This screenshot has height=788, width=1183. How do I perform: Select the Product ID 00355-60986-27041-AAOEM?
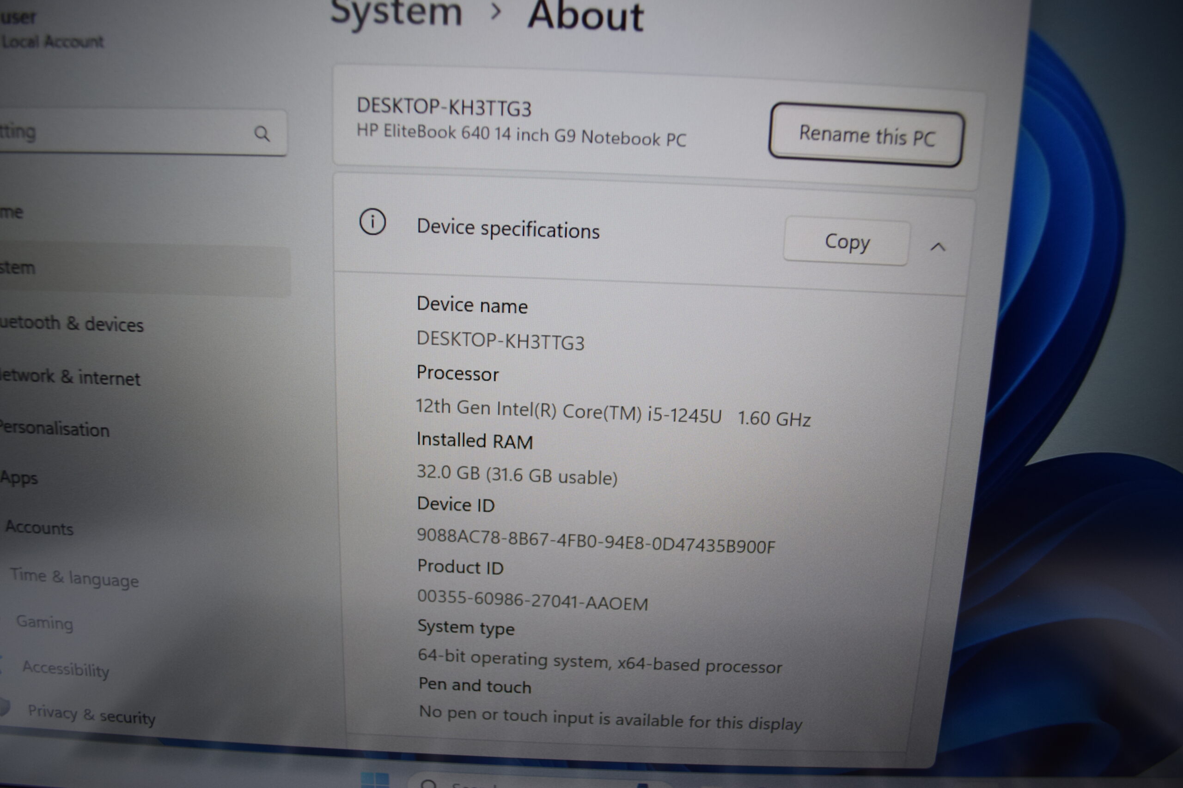tap(533, 600)
